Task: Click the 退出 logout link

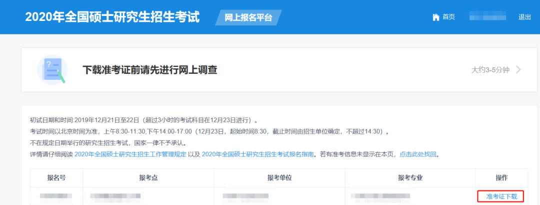Action: coord(524,17)
